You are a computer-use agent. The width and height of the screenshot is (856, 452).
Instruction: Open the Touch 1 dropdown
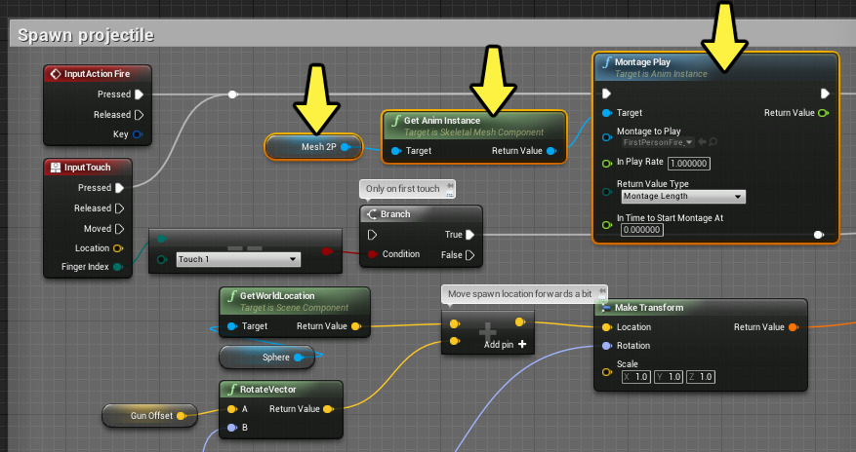(x=237, y=259)
